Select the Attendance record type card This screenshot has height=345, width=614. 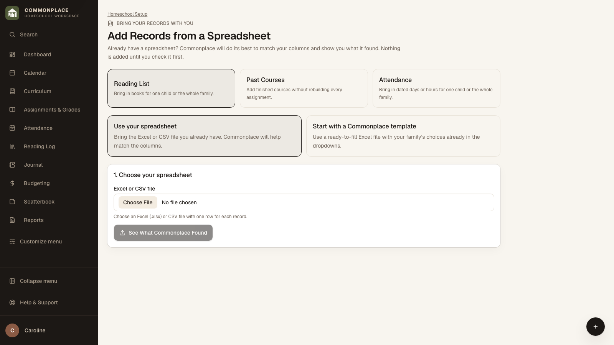(x=436, y=88)
